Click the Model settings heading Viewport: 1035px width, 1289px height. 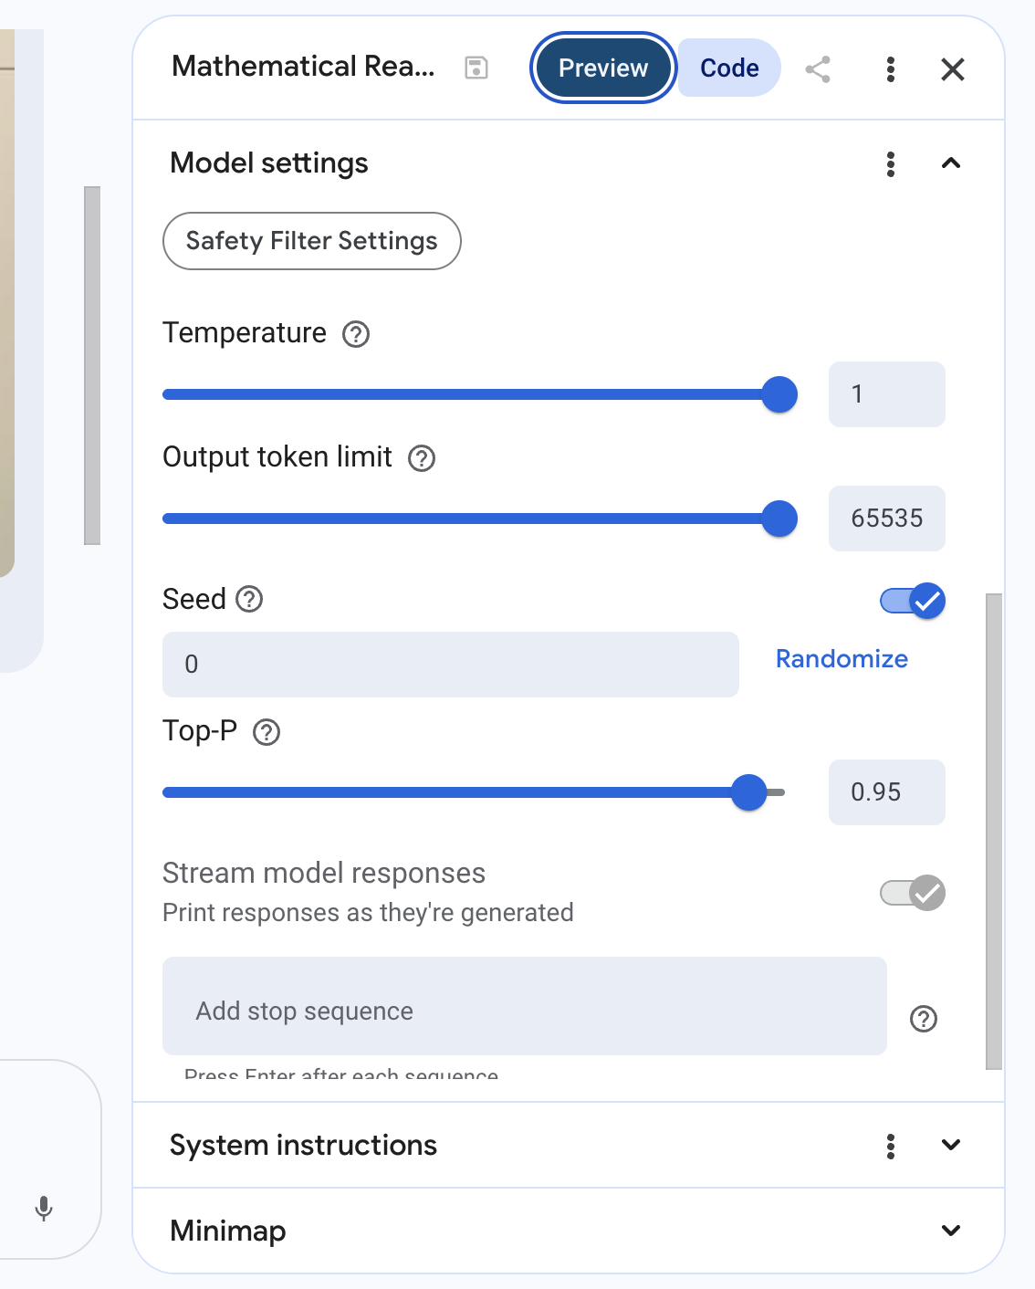(269, 163)
